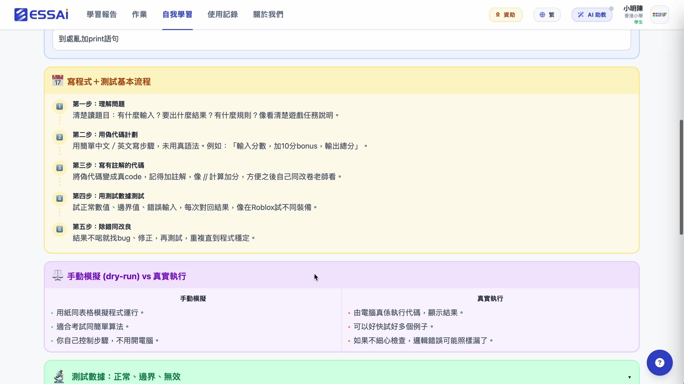Click step 1 number badge

[x=59, y=106]
